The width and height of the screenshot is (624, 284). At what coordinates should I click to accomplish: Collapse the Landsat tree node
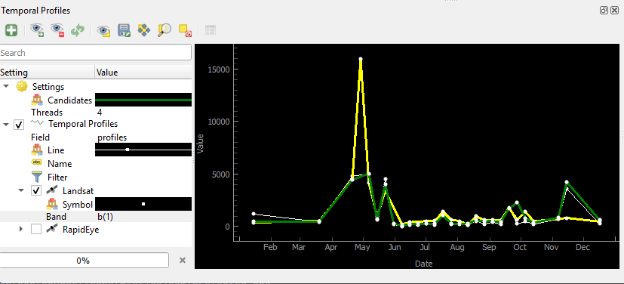tap(21, 191)
